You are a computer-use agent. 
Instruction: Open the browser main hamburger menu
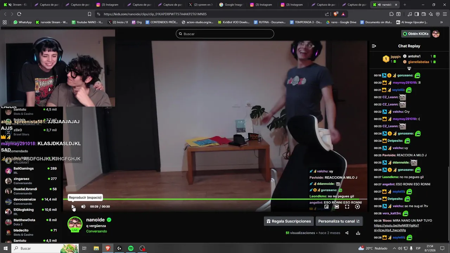[x=445, y=14]
